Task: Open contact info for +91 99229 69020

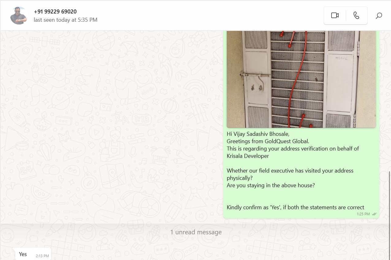Action: 55,11
